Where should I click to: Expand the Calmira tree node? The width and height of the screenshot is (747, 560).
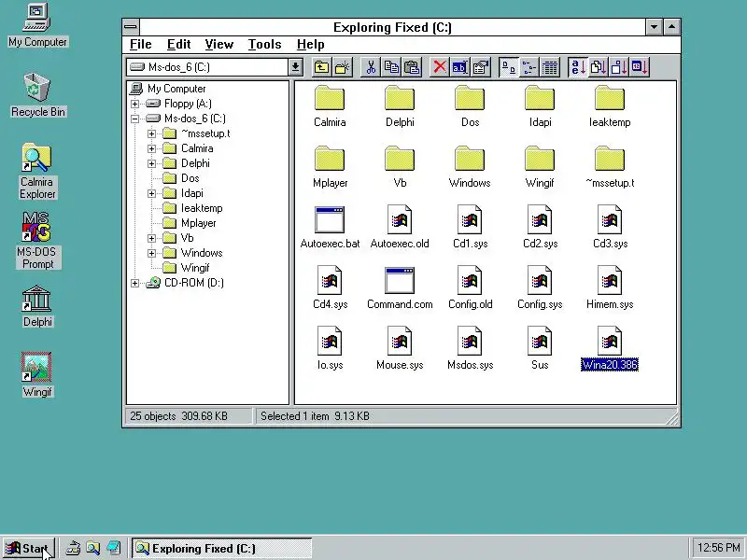(x=151, y=148)
